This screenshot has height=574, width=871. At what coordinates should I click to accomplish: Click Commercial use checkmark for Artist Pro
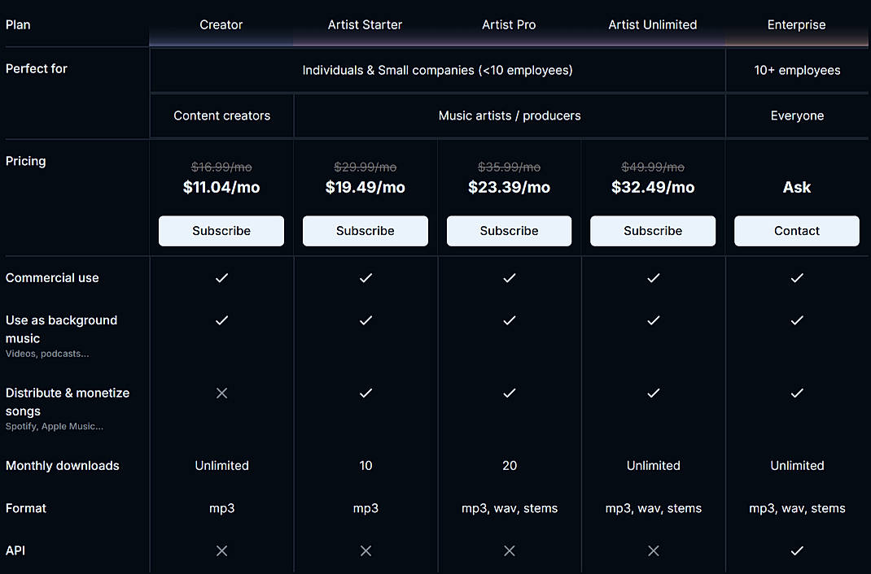(x=510, y=278)
